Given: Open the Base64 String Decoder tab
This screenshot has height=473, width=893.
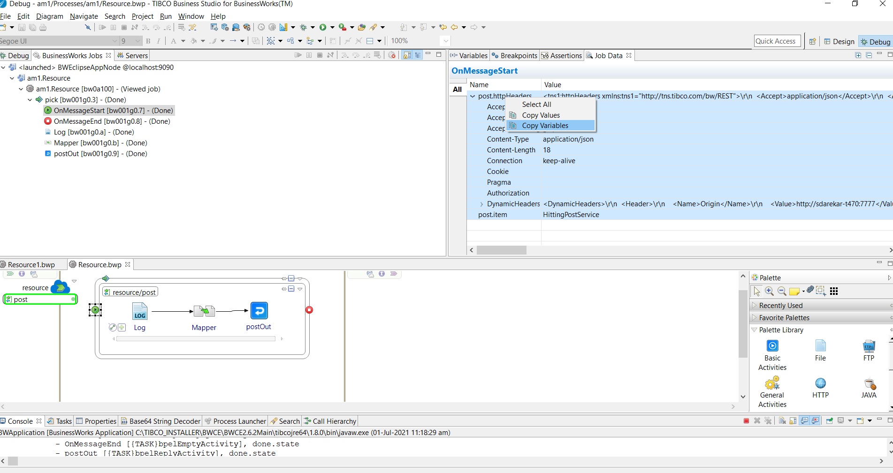Looking at the screenshot, I should click(161, 421).
